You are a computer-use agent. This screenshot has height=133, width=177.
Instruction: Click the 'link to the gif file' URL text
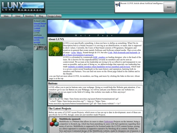[x=84, y=99]
